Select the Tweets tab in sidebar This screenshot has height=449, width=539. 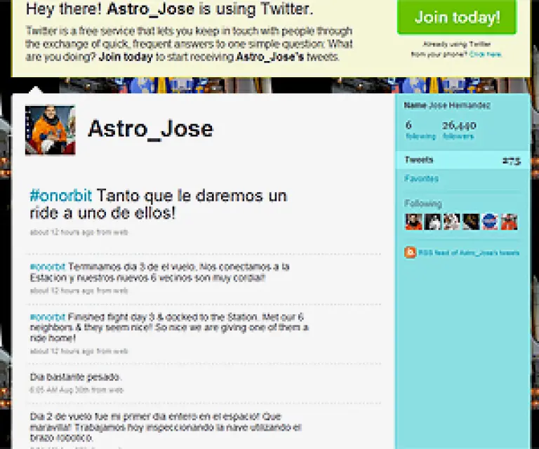419,160
